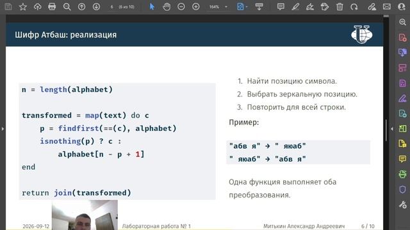Click the "(6 из 10)" page count label
The image size is (410, 230).
[x=127, y=7]
